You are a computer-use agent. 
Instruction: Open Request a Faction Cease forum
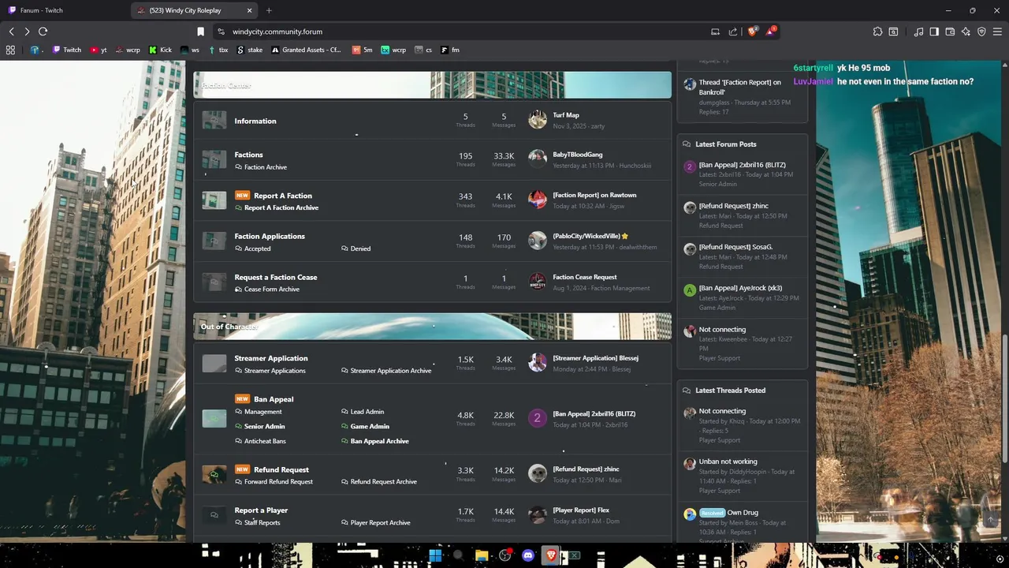click(x=276, y=277)
